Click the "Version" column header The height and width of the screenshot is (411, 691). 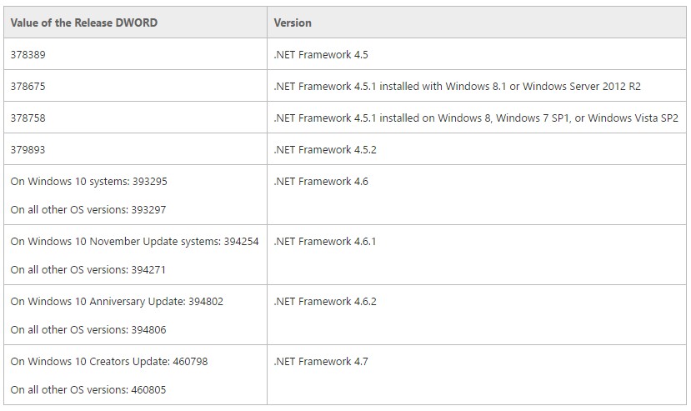click(293, 23)
